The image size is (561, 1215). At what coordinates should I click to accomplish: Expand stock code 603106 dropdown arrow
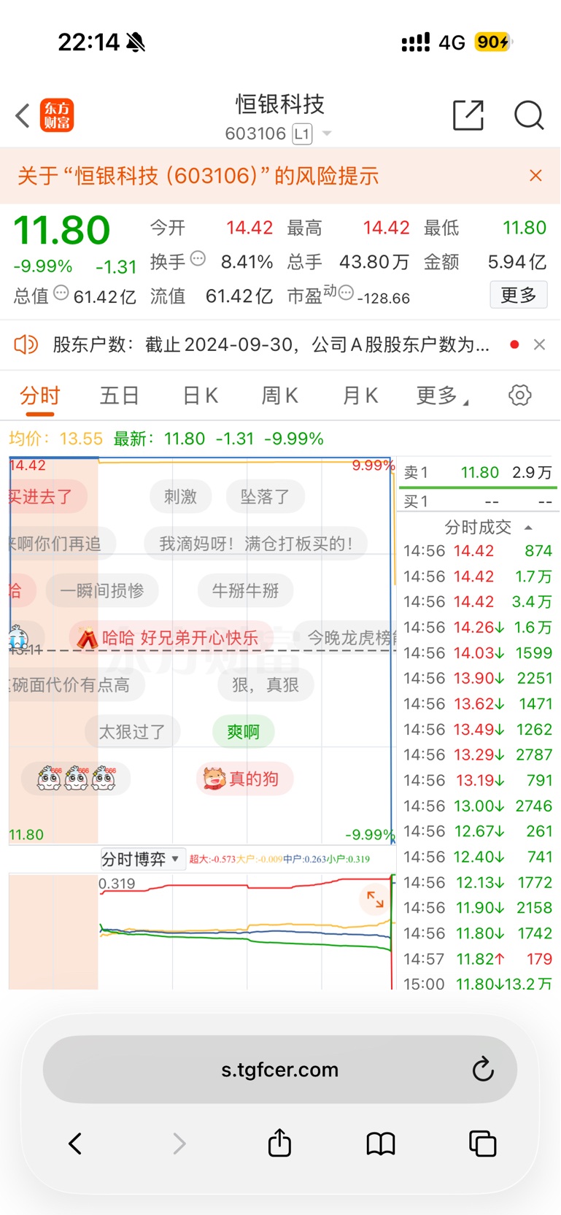tap(327, 134)
